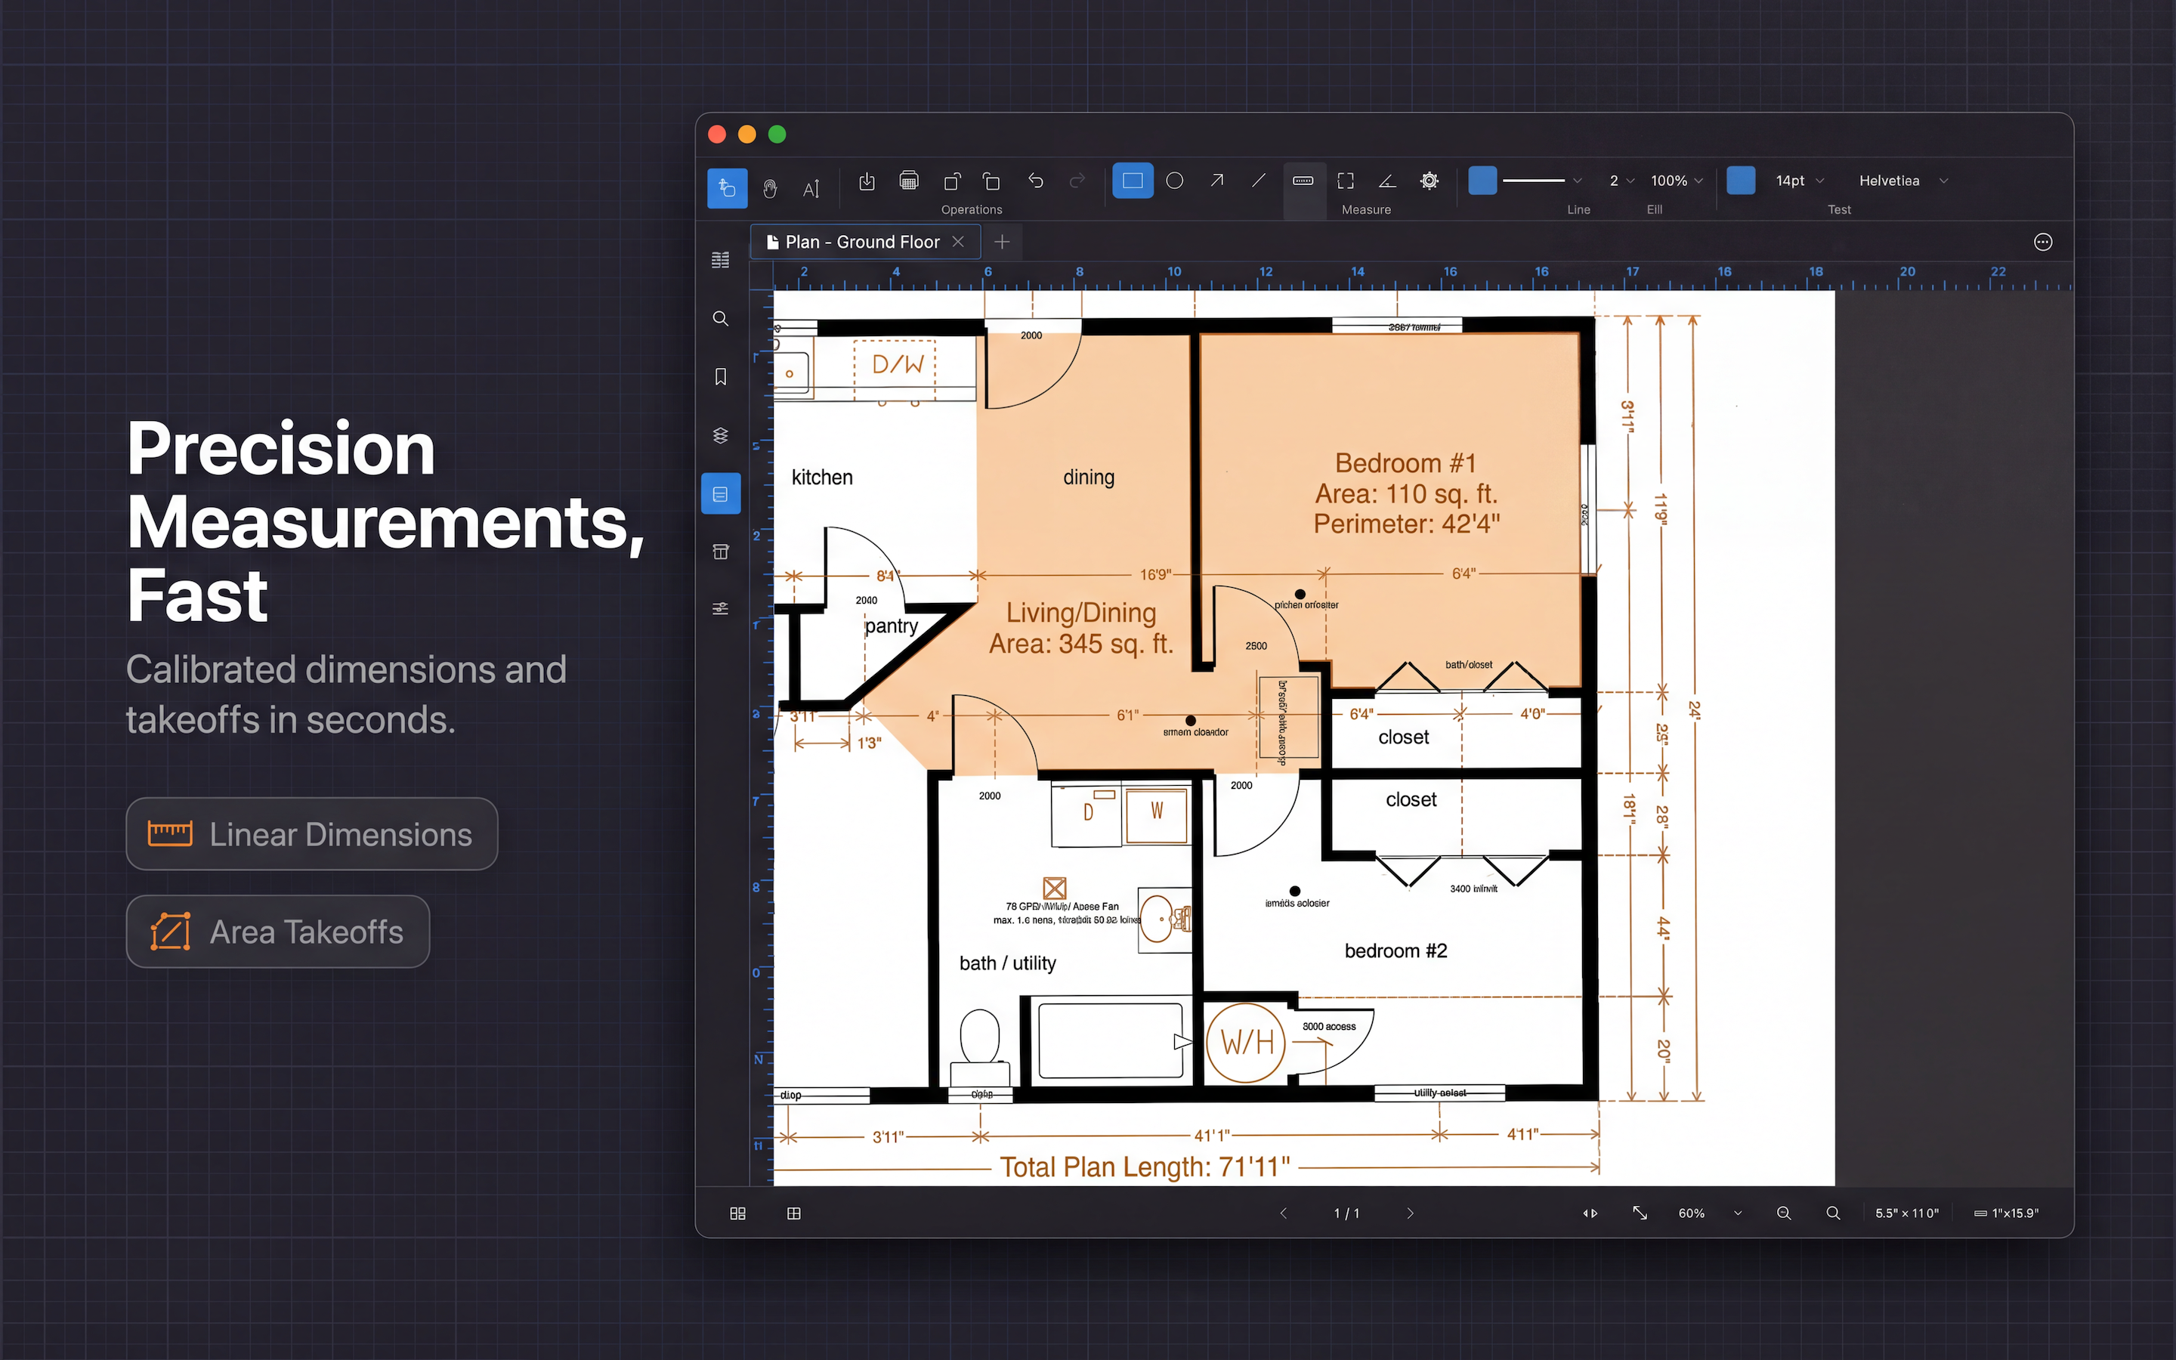This screenshot has width=2176, height=1360.
Task: Show the layers sidebar panel
Action: [720, 435]
